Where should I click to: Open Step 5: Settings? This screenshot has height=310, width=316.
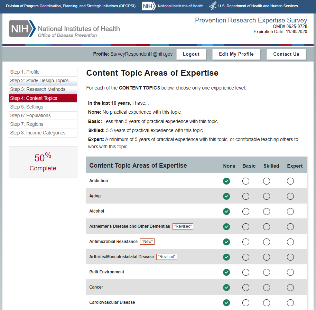point(27,107)
